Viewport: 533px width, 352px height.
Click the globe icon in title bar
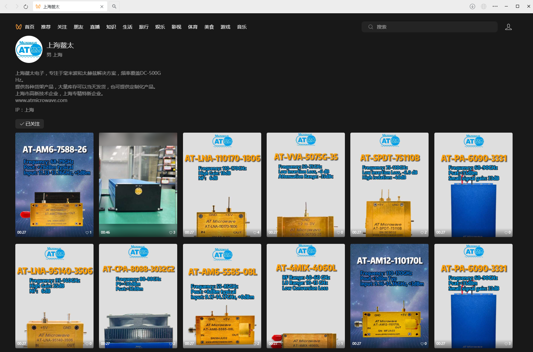[484, 6]
